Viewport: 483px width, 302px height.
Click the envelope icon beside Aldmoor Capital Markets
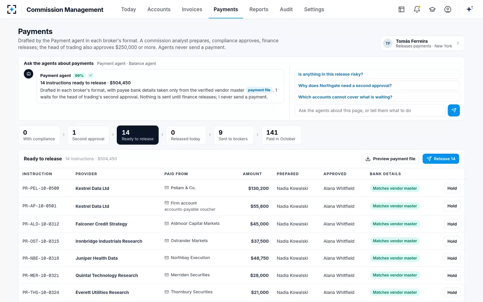point(167,223)
